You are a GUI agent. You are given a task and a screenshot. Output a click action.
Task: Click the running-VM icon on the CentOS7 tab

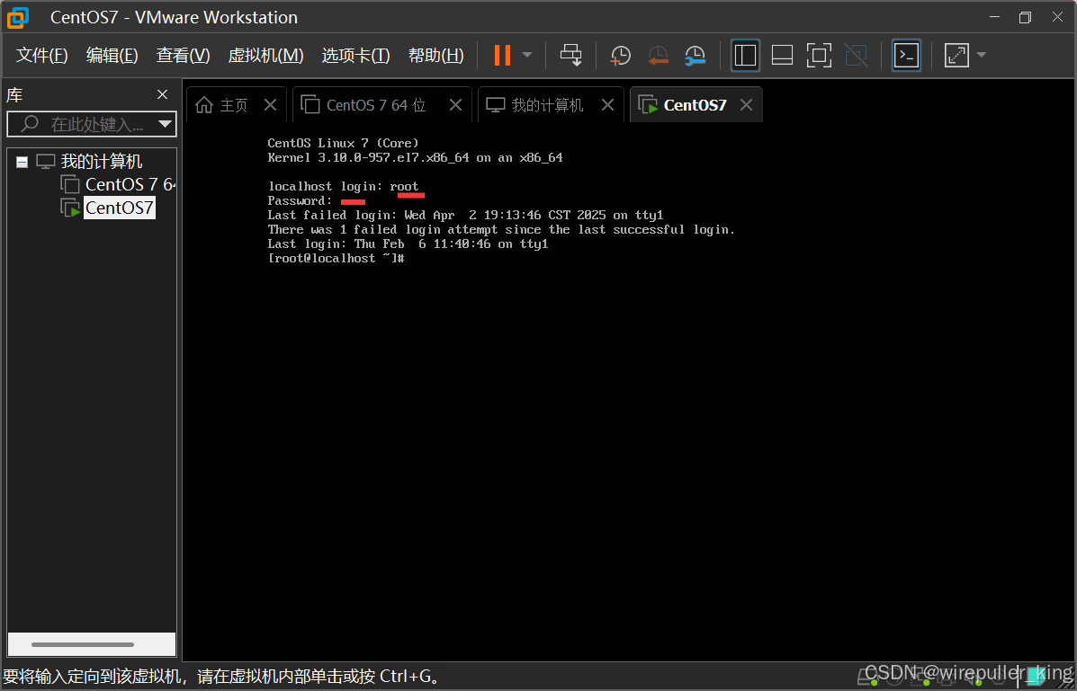[x=648, y=105]
